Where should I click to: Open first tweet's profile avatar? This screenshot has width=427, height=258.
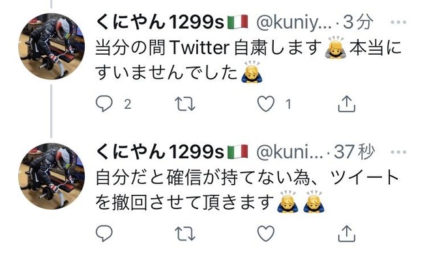point(52,46)
